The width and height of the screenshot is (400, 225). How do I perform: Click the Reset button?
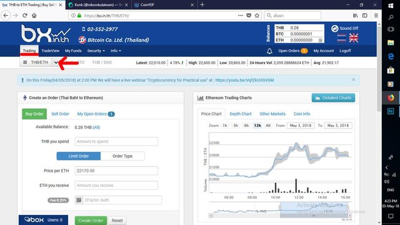click(117, 221)
